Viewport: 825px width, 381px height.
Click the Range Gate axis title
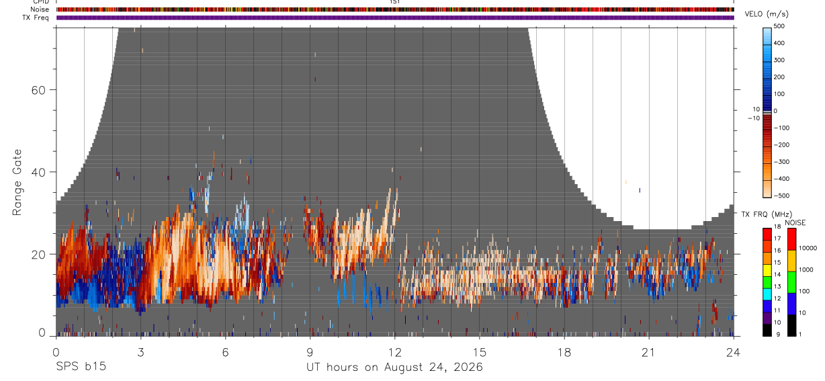point(17,182)
